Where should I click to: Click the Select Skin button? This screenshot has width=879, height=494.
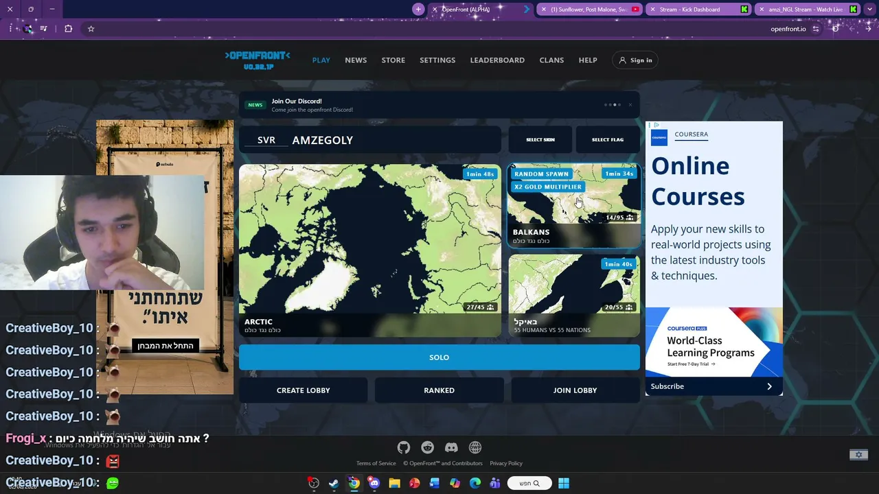click(x=540, y=140)
